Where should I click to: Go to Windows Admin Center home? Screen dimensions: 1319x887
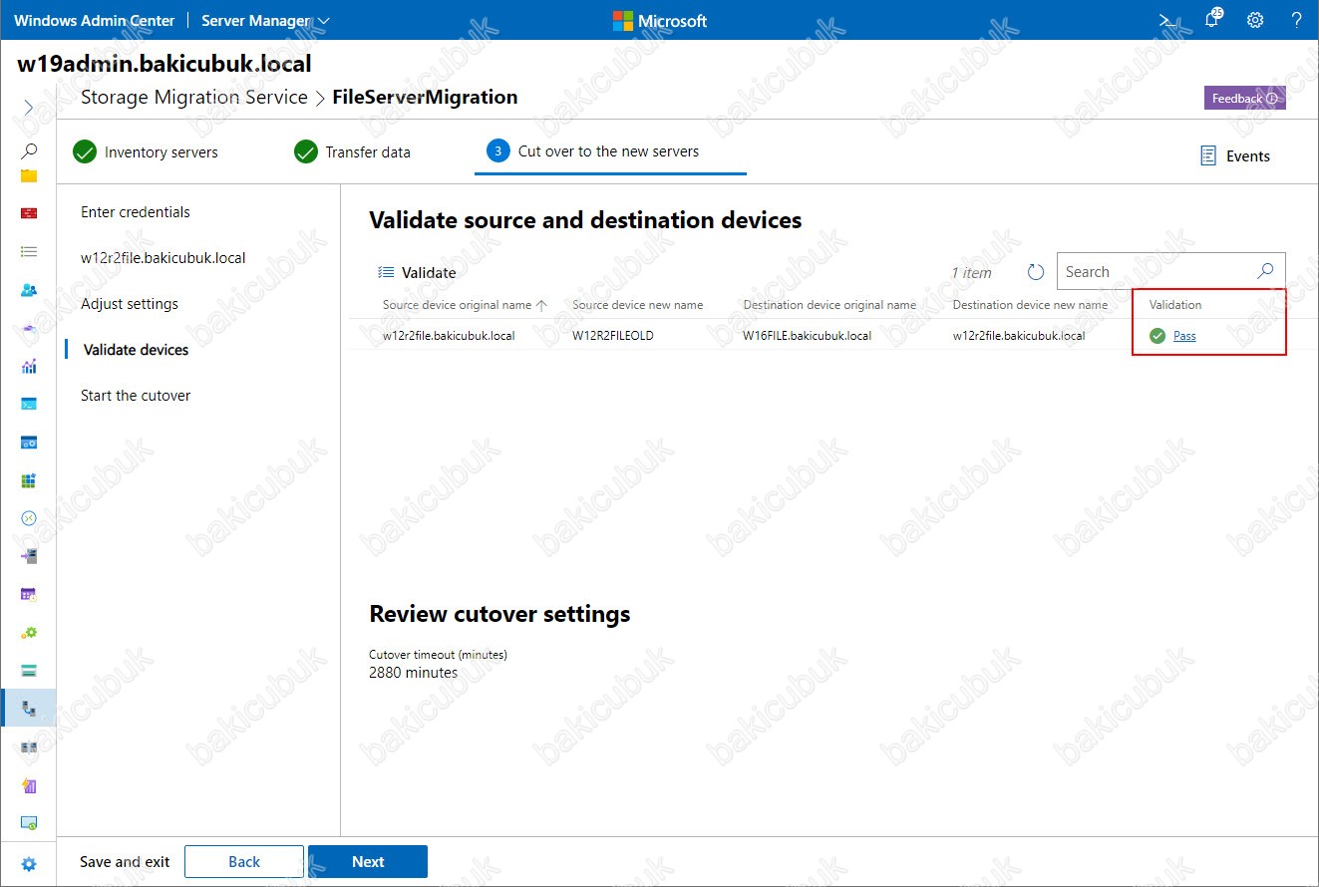point(95,20)
